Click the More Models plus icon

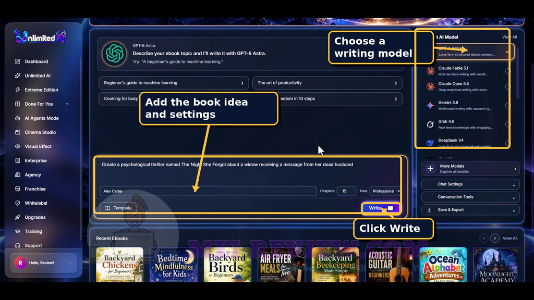430,169
